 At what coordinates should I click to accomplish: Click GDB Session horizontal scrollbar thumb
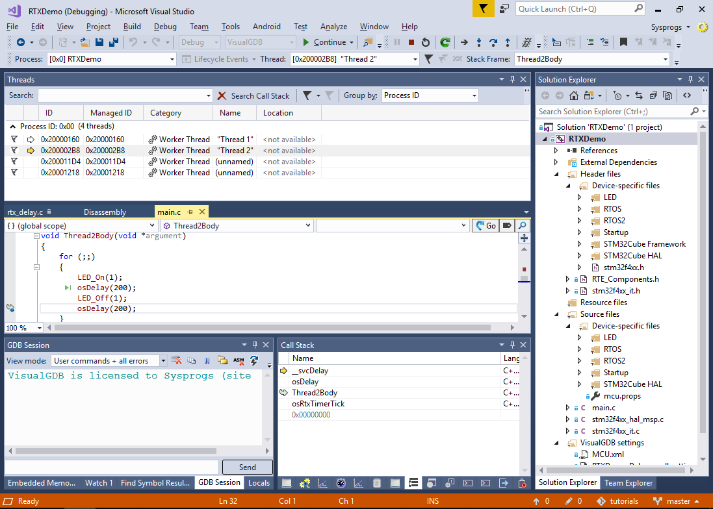point(116,451)
